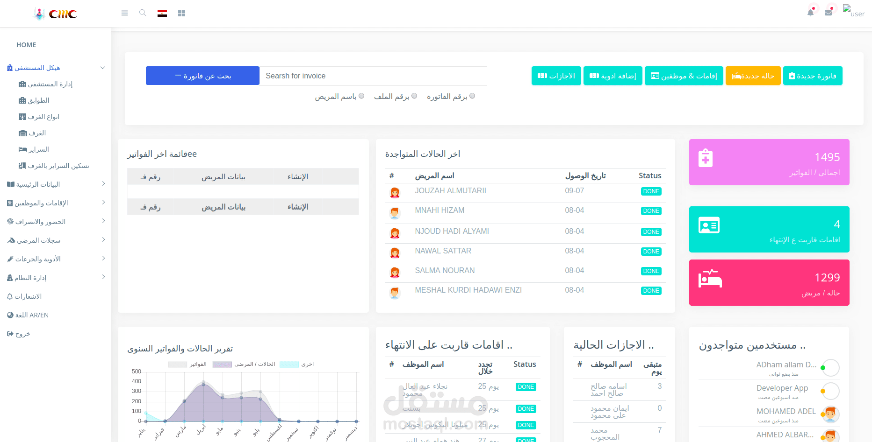Click the CMC logo
Image resolution: width=872 pixels, height=442 pixels.
[56, 14]
